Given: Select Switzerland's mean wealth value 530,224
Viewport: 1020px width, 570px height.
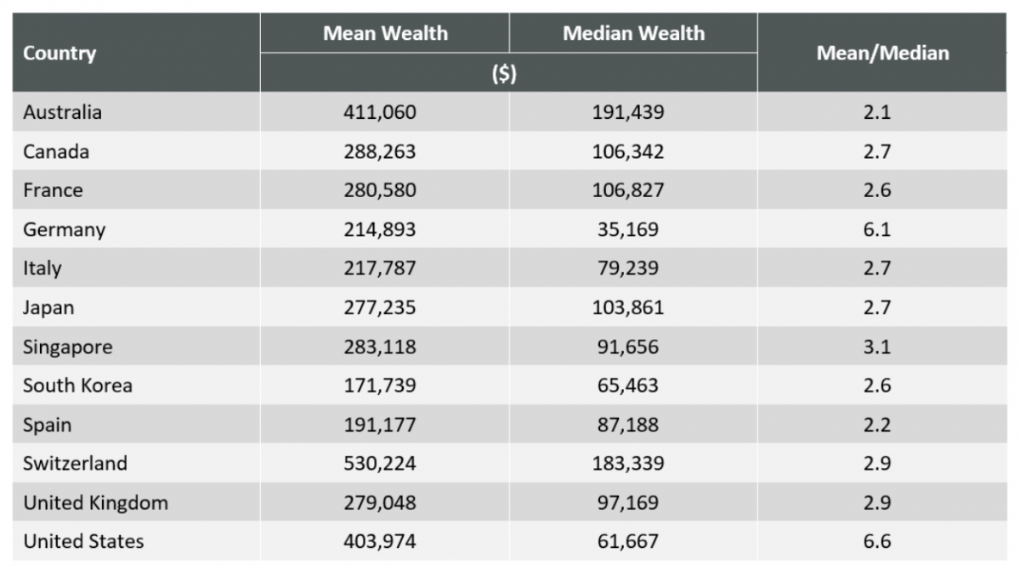Looking at the screenshot, I should tap(380, 464).
